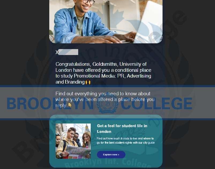Viewport: 215px width, 169px height.
Task: Open the students with map thumbnail
Action: coord(73,141)
